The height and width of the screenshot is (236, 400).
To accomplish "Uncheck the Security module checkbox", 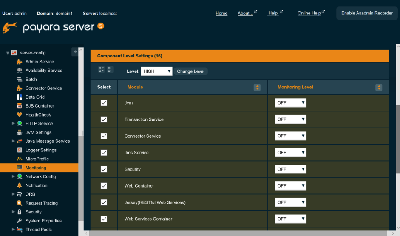I will [104, 169].
